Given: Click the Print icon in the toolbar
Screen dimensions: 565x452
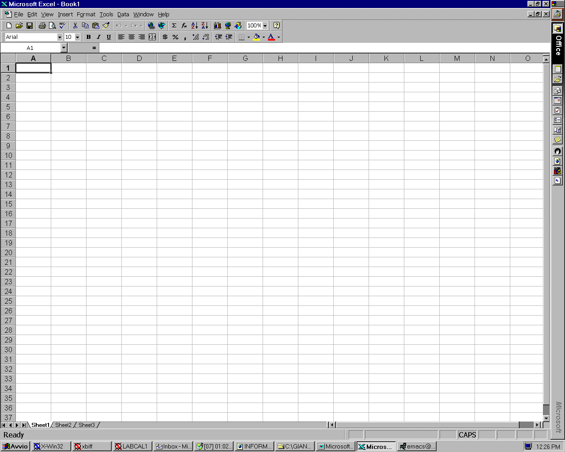Looking at the screenshot, I should coord(42,26).
